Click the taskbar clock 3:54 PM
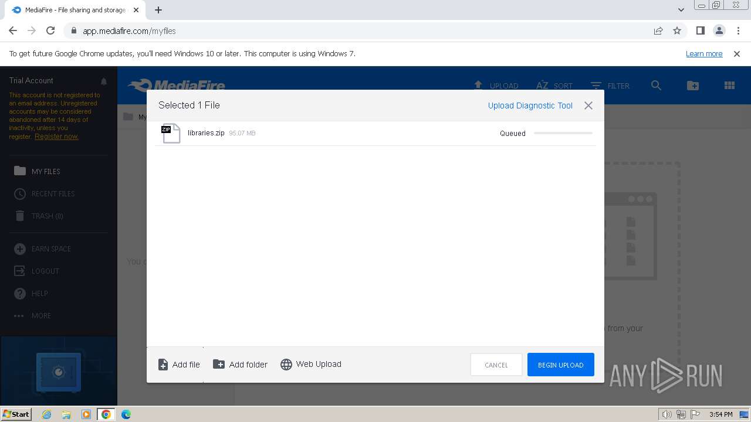The height and width of the screenshot is (422, 751). [720, 414]
